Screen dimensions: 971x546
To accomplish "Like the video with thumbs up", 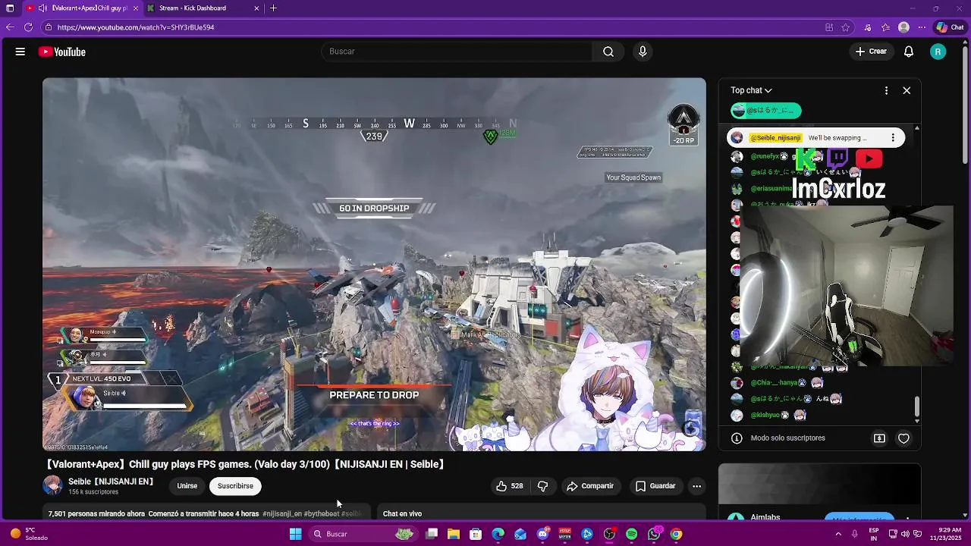I will (509, 486).
